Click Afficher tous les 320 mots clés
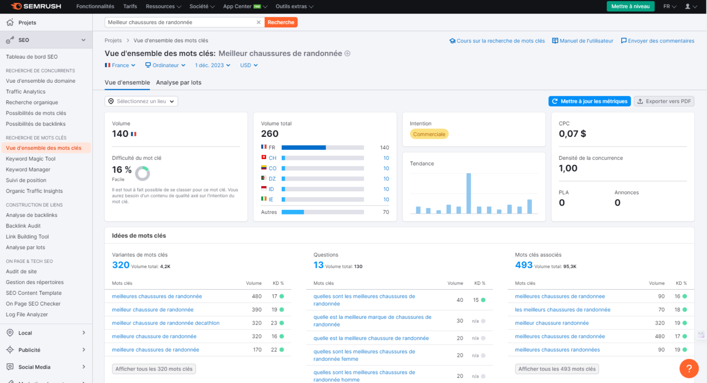 pyautogui.click(x=154, y=369)
